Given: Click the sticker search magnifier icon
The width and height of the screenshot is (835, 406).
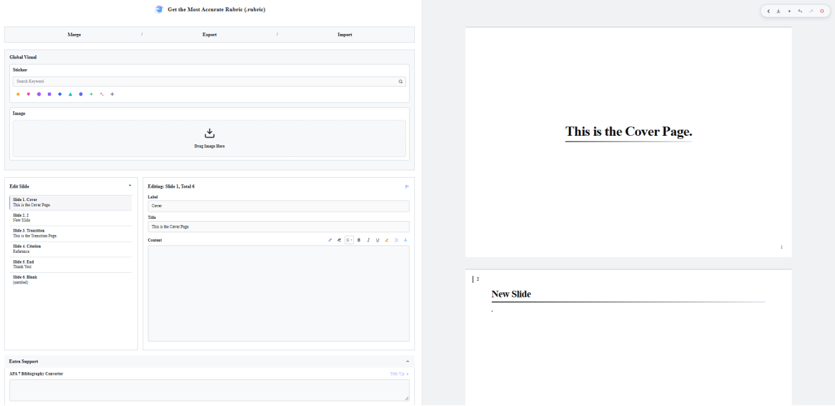Looking at the screenshot, I should [401, 81].
